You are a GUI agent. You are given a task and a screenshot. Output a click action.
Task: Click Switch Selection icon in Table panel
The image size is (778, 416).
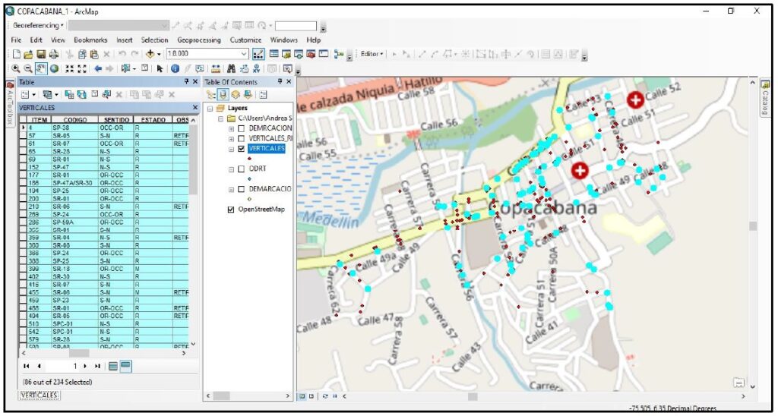pos(82,94)
